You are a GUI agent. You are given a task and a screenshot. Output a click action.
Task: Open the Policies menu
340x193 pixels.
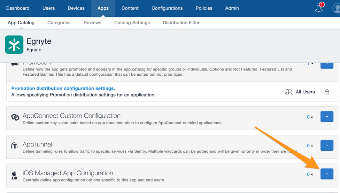coord(204,8)
